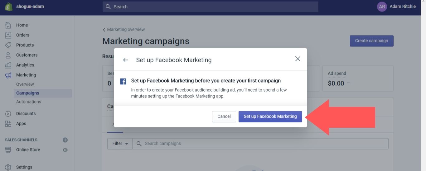Open the Adam Ritchie account menu
The width and height of the screenshot is (426, 171).
tap(396, 7)
